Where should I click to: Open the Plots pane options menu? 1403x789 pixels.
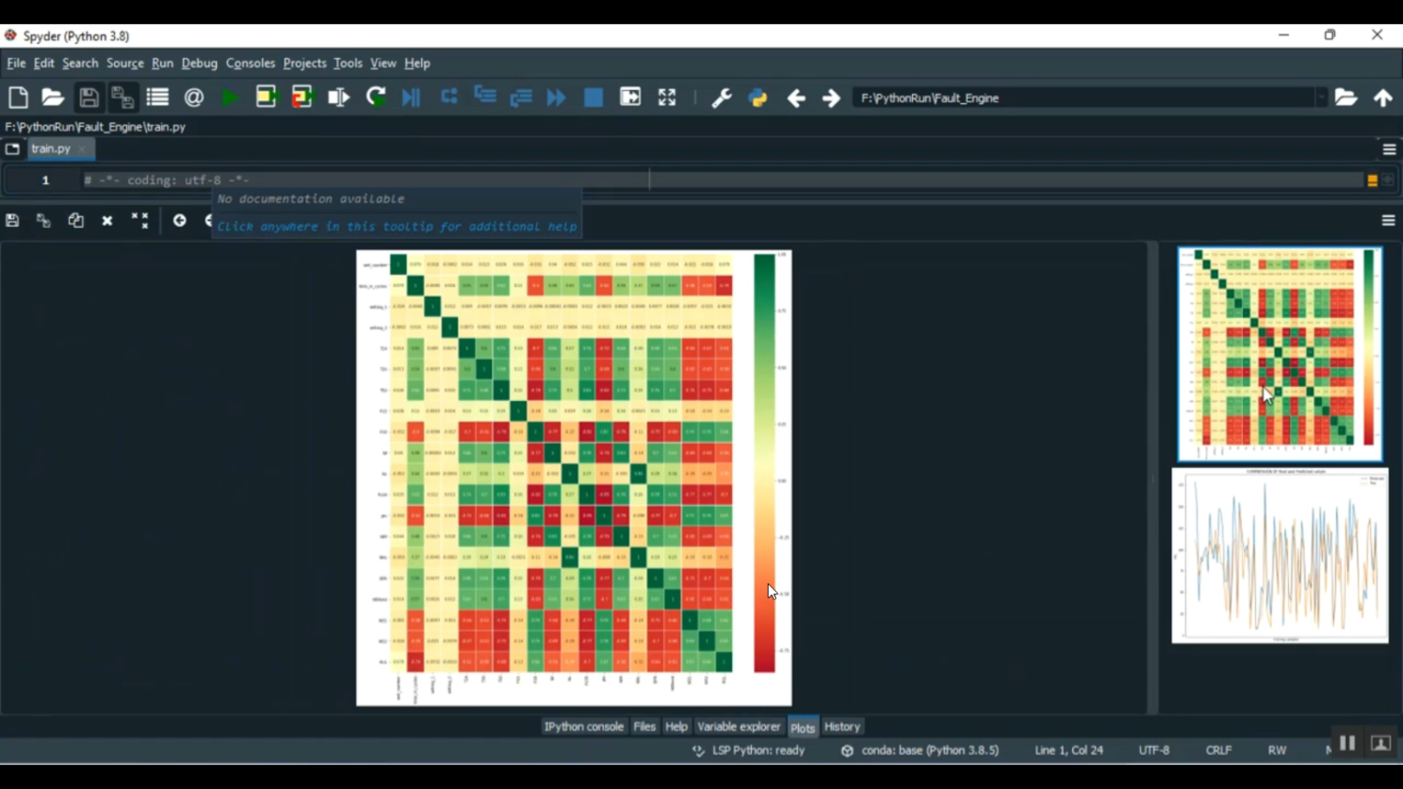(x=1388, y=220)
